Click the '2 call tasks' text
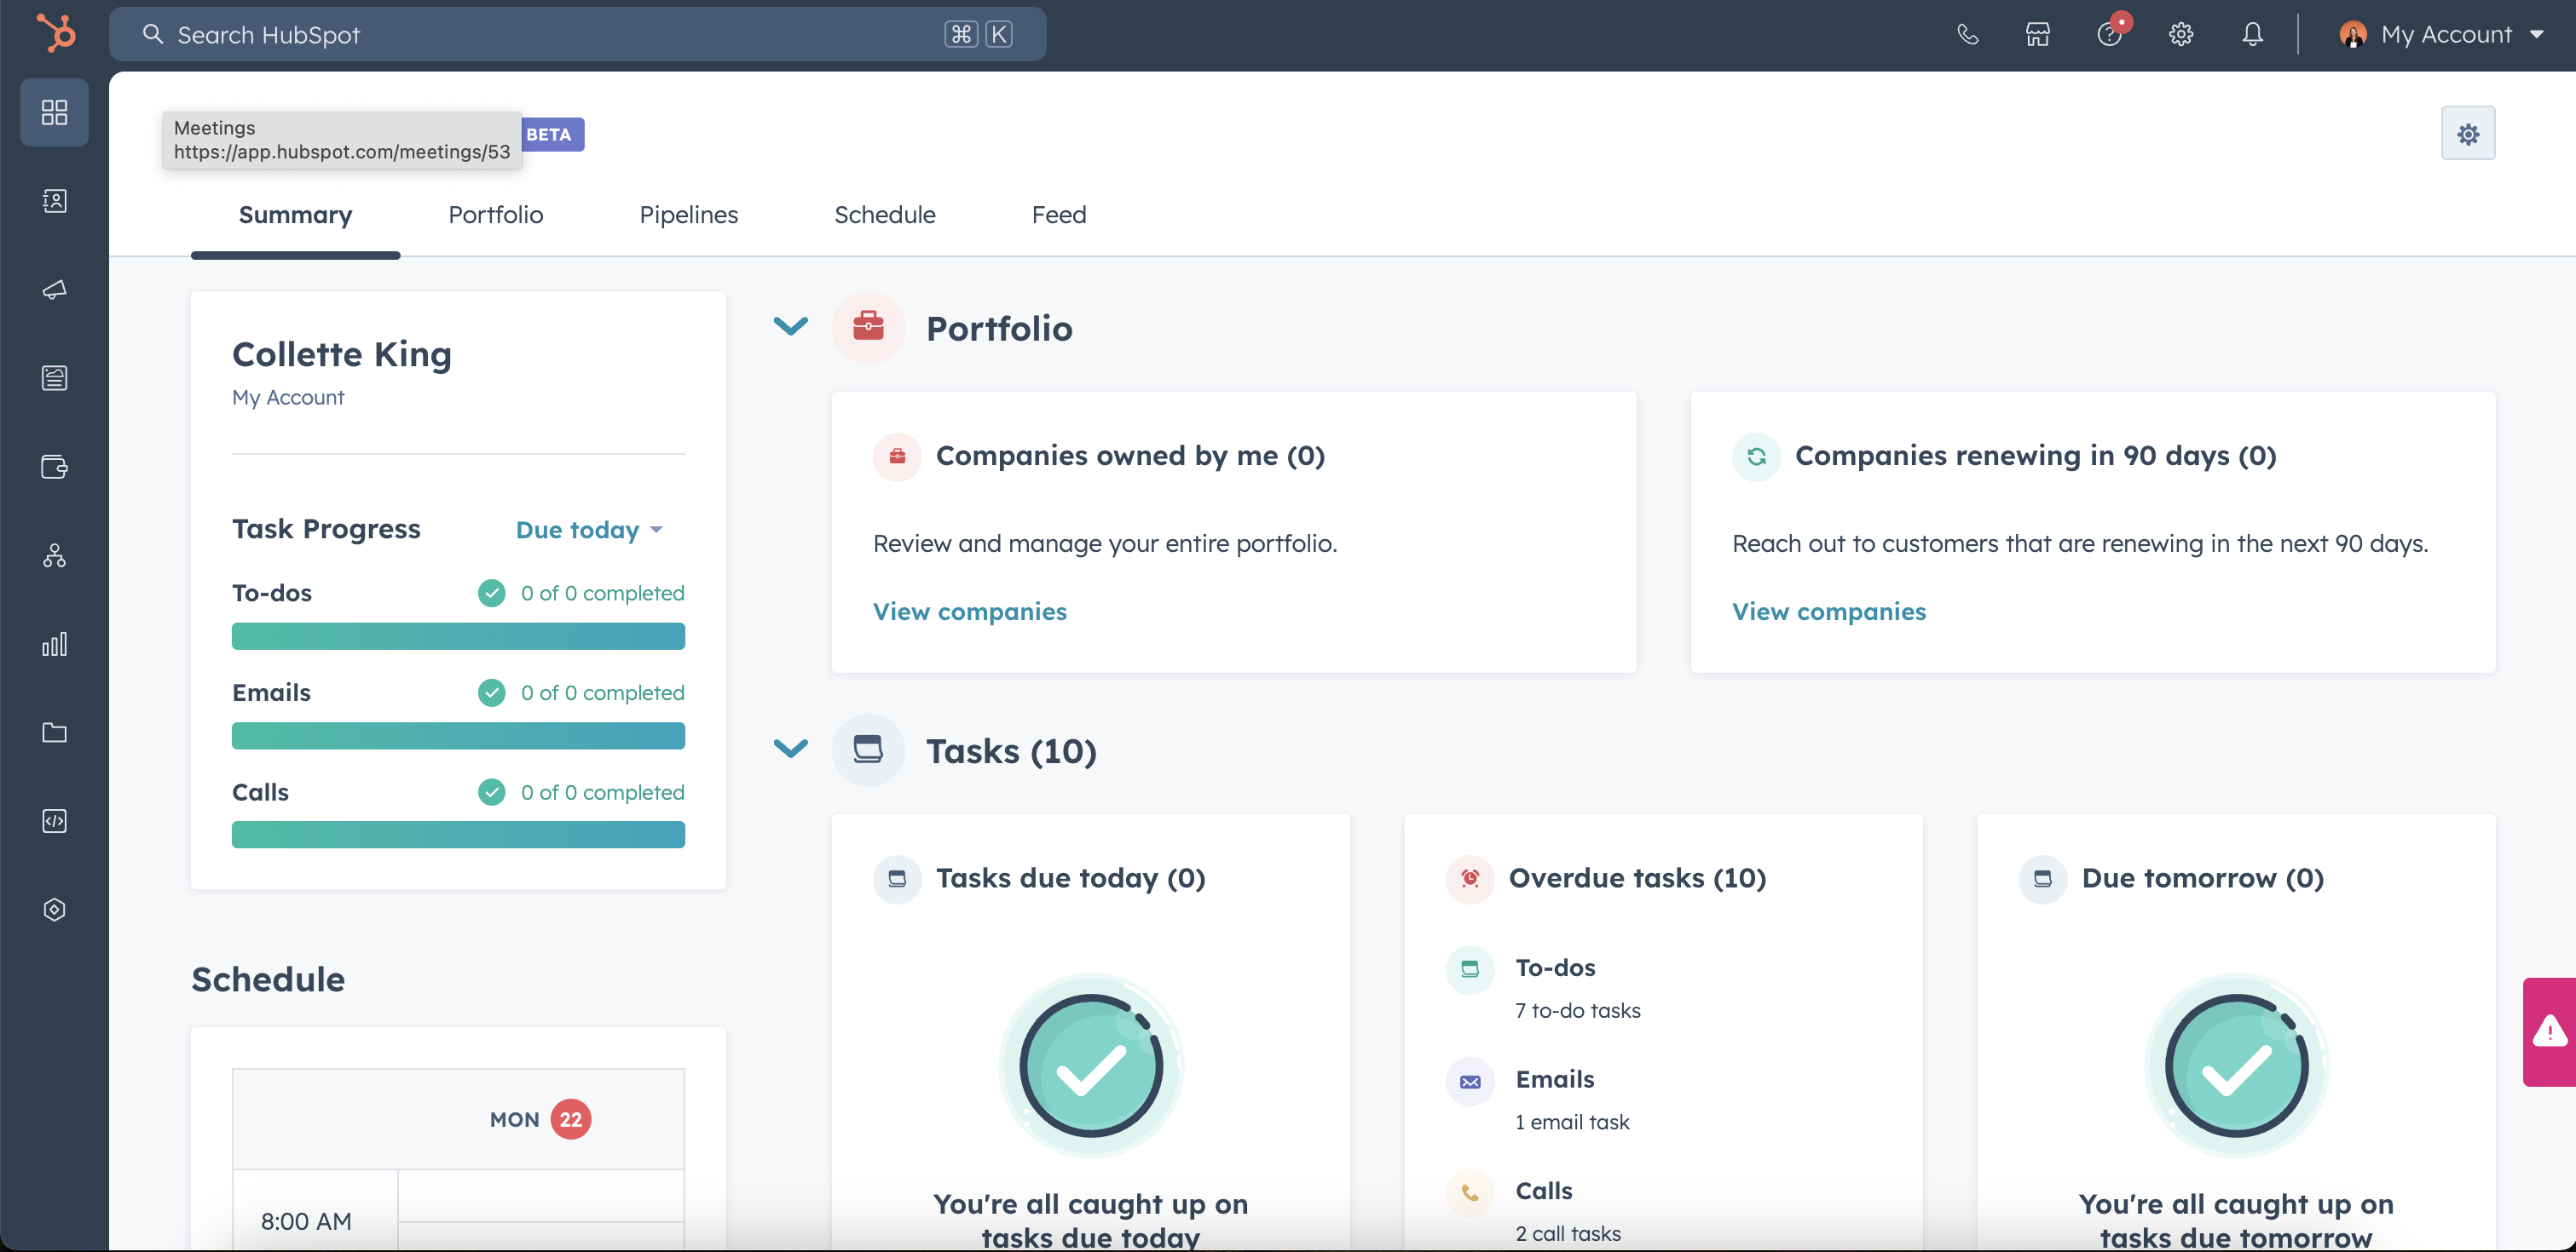This screenshot has height=1252, width=2576. (1568, 1233)
